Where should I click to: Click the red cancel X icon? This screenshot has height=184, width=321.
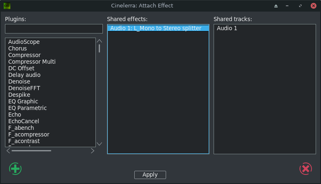(x=305, y=169)
